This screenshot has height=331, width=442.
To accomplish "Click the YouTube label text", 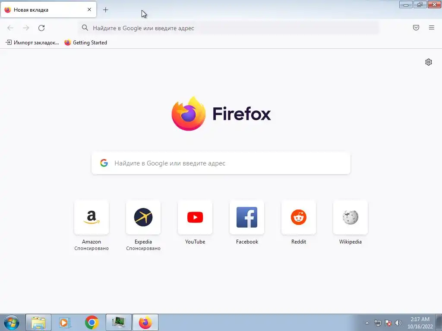I will [195, 242].
